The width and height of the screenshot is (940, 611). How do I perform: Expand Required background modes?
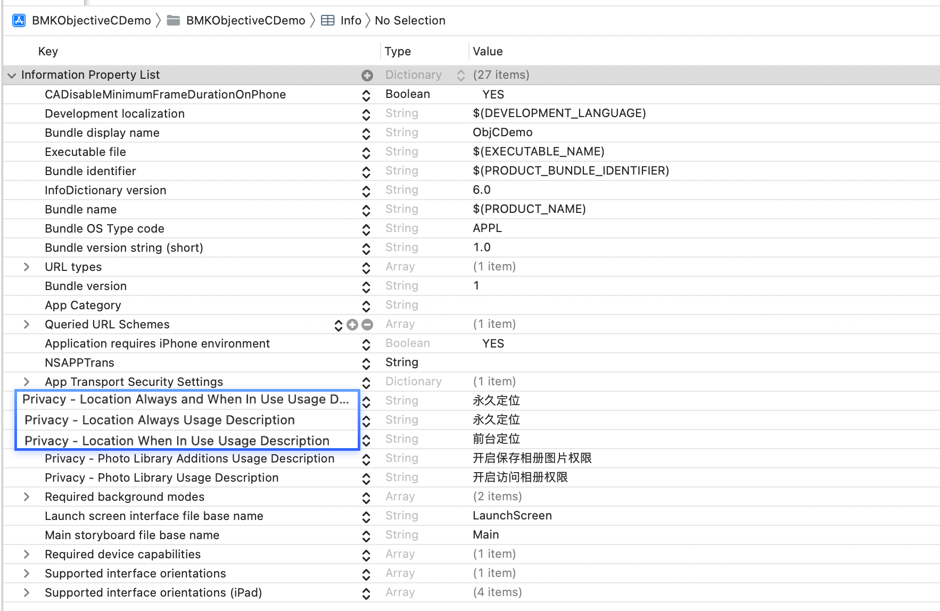point(26,497)
